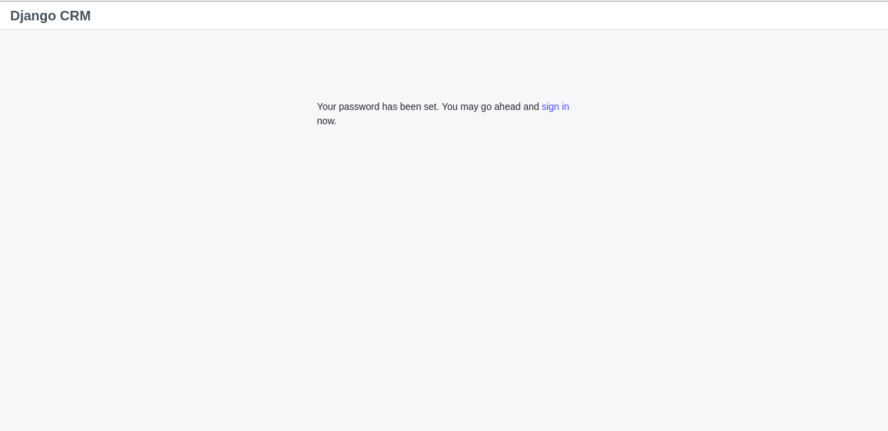The width and height of the screenshot is (888, 431).
Task: Click the 'Your password has been set' message
Action: click(443, 113)
